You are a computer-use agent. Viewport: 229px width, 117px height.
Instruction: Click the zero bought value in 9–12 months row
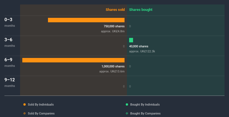click(130, 86)
